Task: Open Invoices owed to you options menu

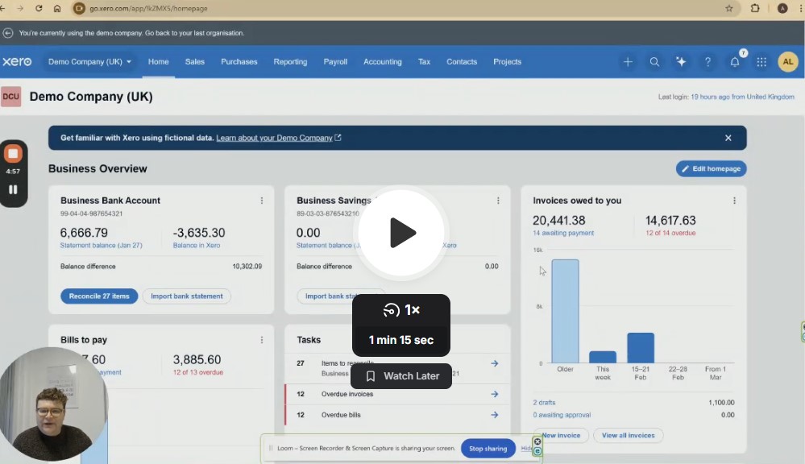Action: click(x=734, y=201)
